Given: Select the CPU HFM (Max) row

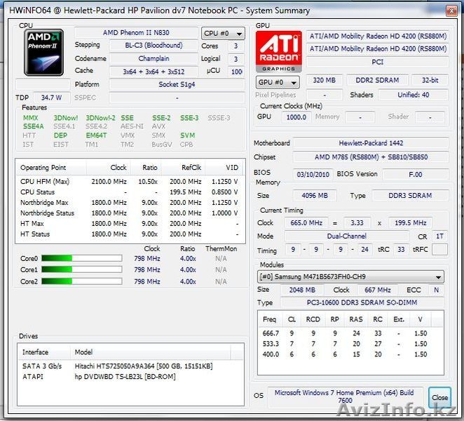Looking at the screenshot, I should coord(130,181).
